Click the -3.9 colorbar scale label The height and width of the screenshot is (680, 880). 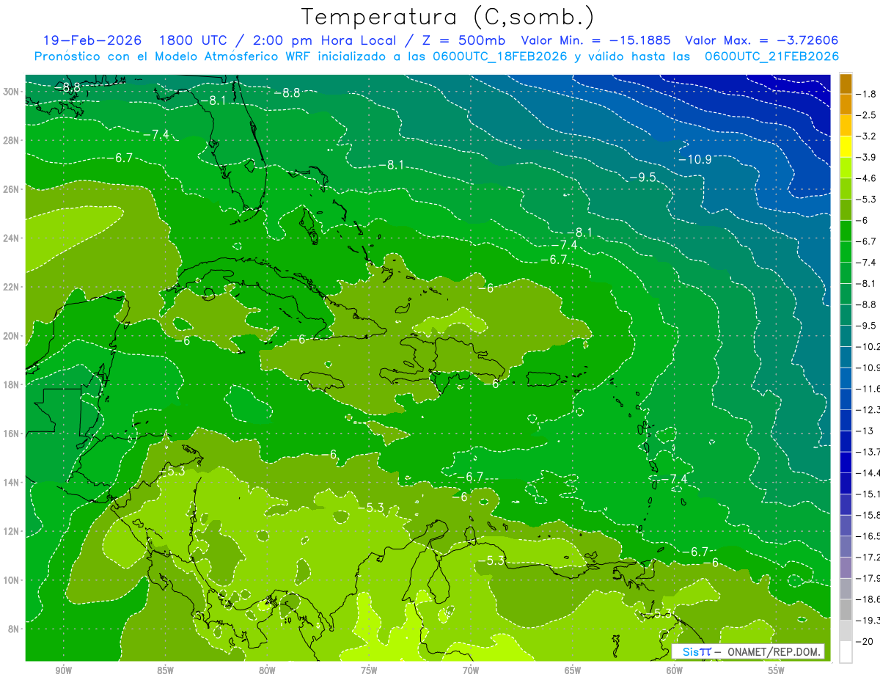tap(867, 157)
